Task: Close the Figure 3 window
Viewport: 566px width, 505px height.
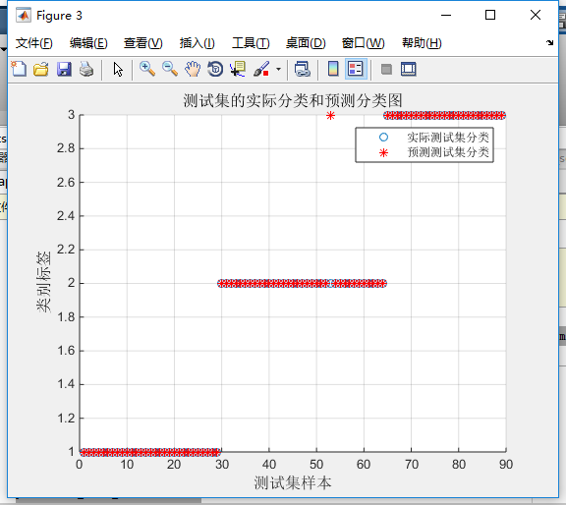Action: tap(536, 15)
